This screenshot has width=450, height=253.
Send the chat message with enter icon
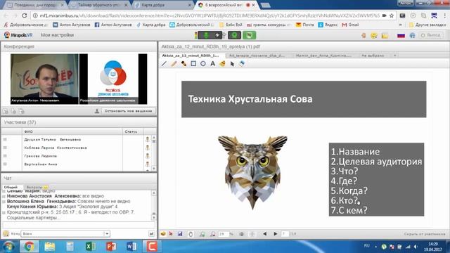pos(152,234)
